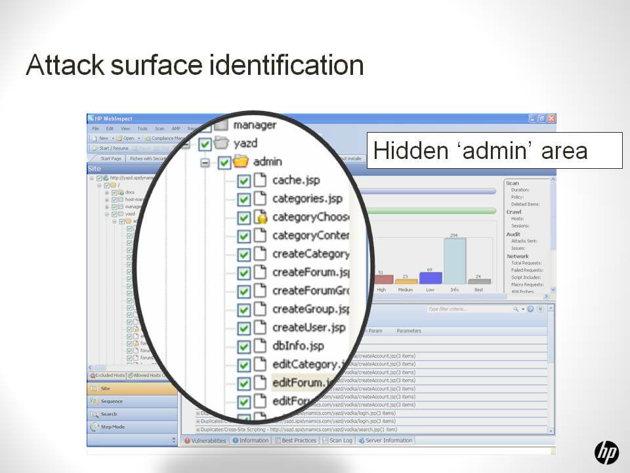Screen dimensions: 630x473
Task: Open the Tools menu
Action: pyautogui.click(x=142, y=129)
